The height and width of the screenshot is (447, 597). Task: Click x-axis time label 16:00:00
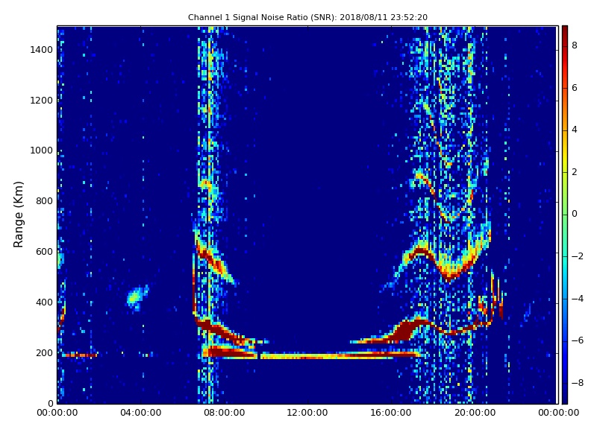coord(391,413)
